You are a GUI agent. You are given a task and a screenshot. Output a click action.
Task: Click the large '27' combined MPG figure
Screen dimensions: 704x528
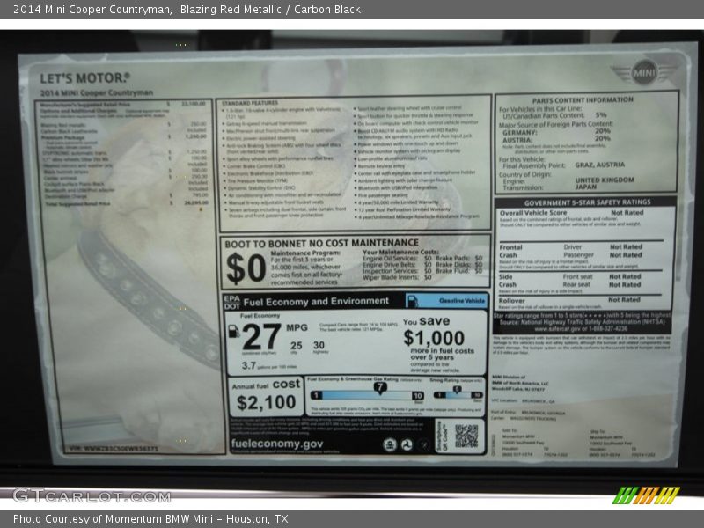click(x=261, y=337)
